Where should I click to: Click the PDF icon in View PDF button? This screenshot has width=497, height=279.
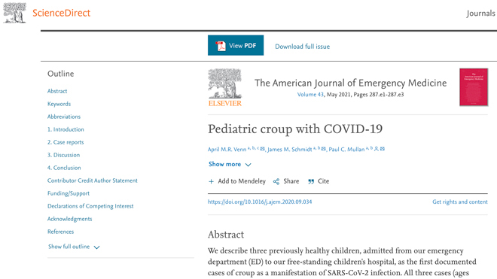(x=221, y=46)
